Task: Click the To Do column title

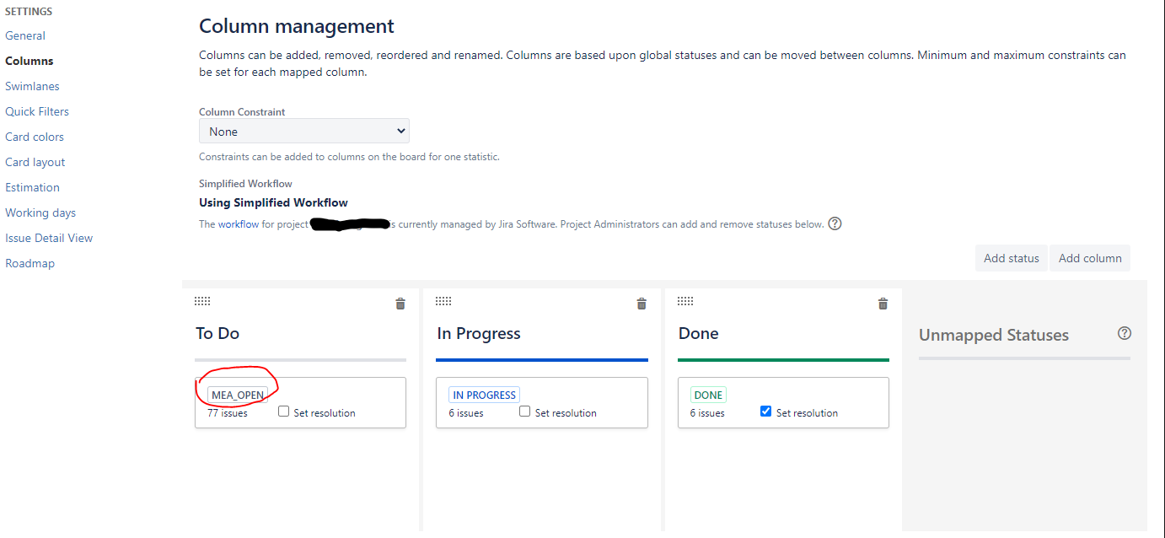Action: point(217,333)
